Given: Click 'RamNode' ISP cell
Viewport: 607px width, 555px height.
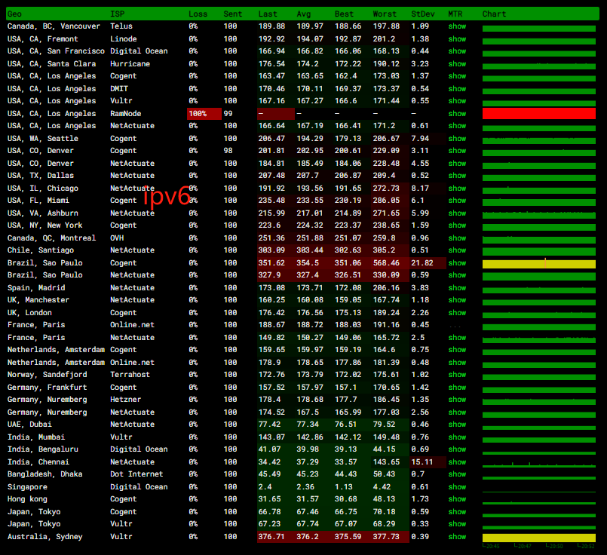Looking at the screenshot, I should [126, 114].
